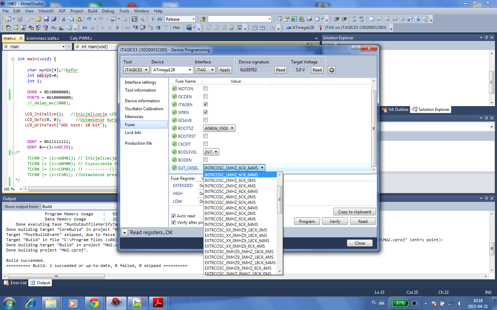The width and height of the screenshot is (497, 310).
Task: Open the BOOTSZ 4096W_F000 dropdown
Action: [219, 128]
